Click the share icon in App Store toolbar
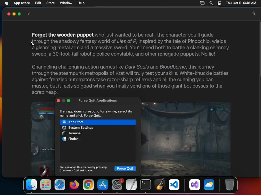The width and height of the screenshot is (261, 195). pos(253,13)
